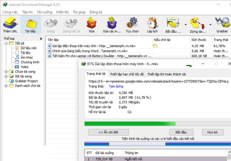Click Bắt đầu button in download dialog
The image size is (231, 161).
point(181,132)
